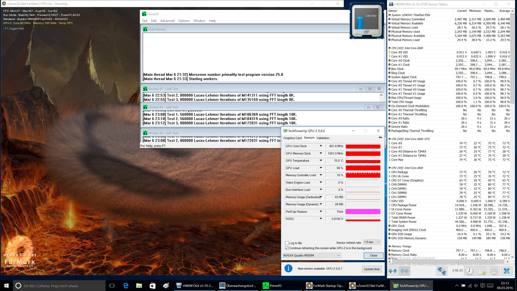Open NVIDIA Quadro M500M GPU selector
The image size is (517, 291).
pyautogui.click(x=312, y=255)
